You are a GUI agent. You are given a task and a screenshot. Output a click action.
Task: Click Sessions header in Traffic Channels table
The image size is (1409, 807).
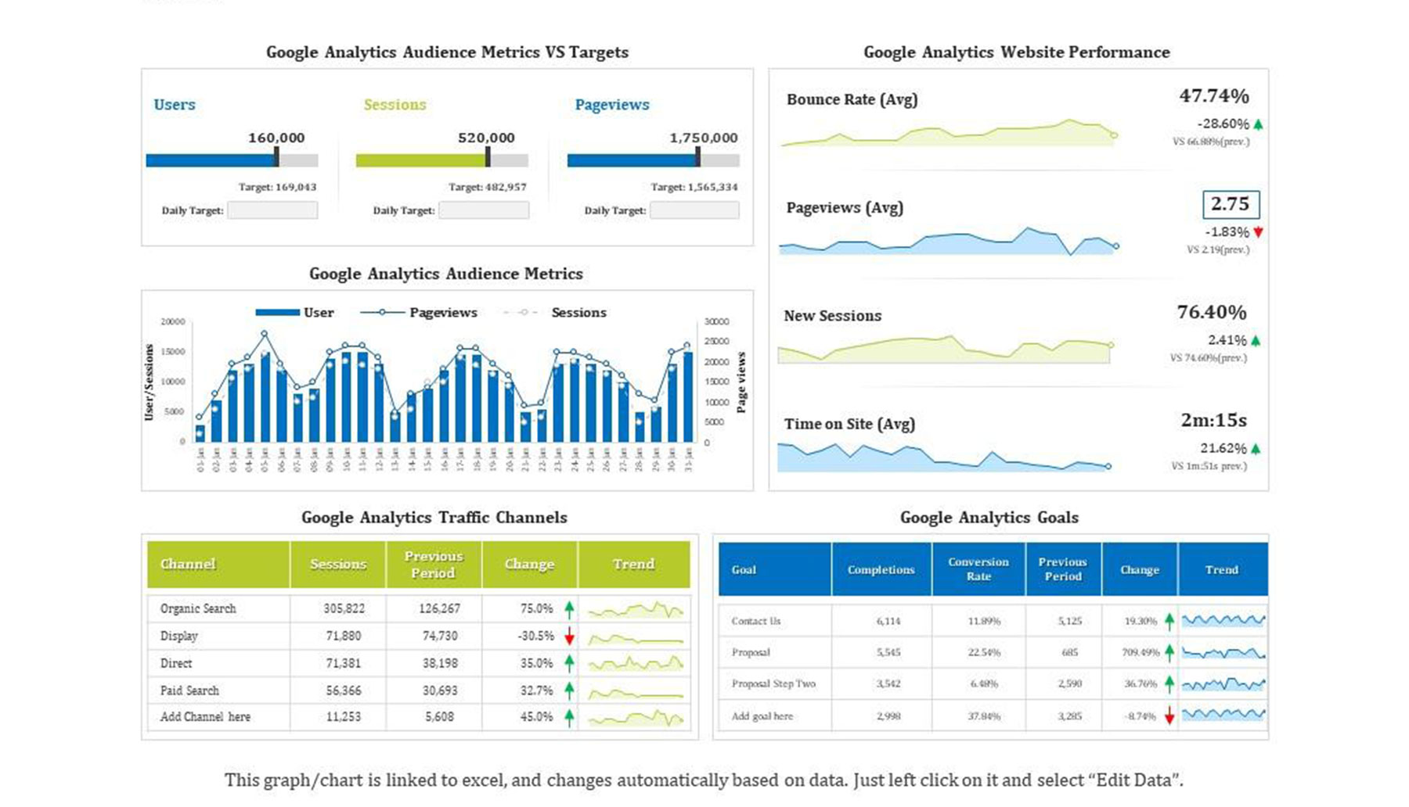(338, 565)
